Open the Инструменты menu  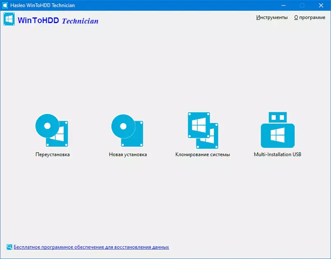pos(272,17)
